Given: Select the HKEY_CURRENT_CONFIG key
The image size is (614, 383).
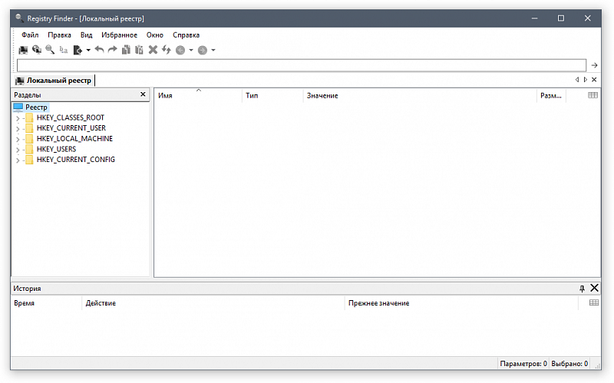Looking at the screenshot, I should (76, 160).
